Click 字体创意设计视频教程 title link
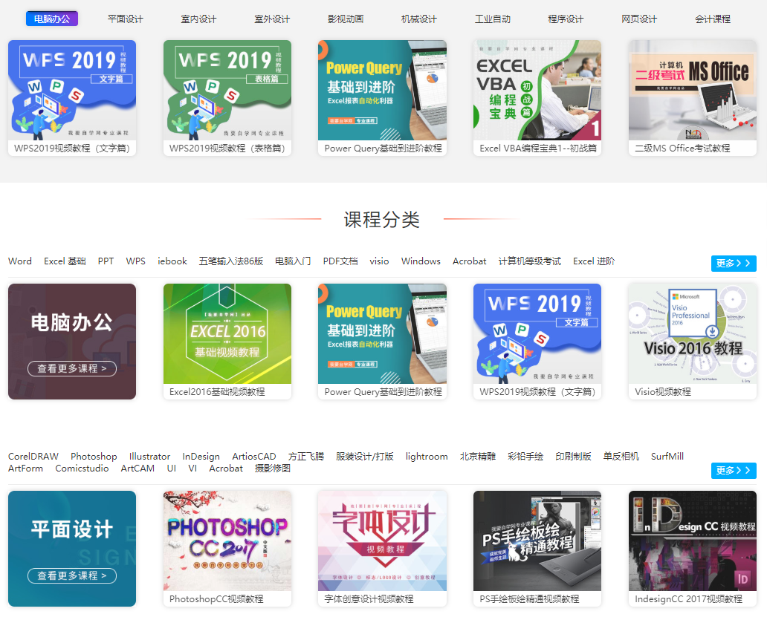 [x=369, y=599]
